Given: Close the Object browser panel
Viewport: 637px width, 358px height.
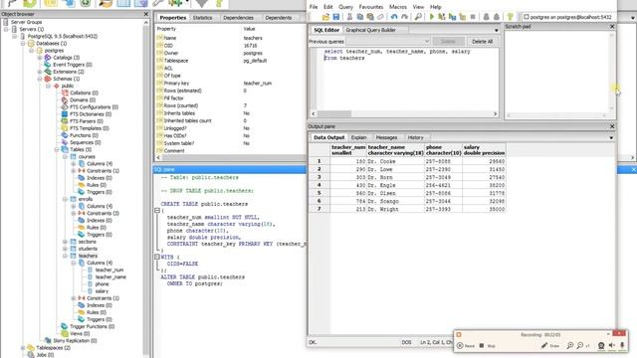Looking at the screenshot, I should (146, 14).
